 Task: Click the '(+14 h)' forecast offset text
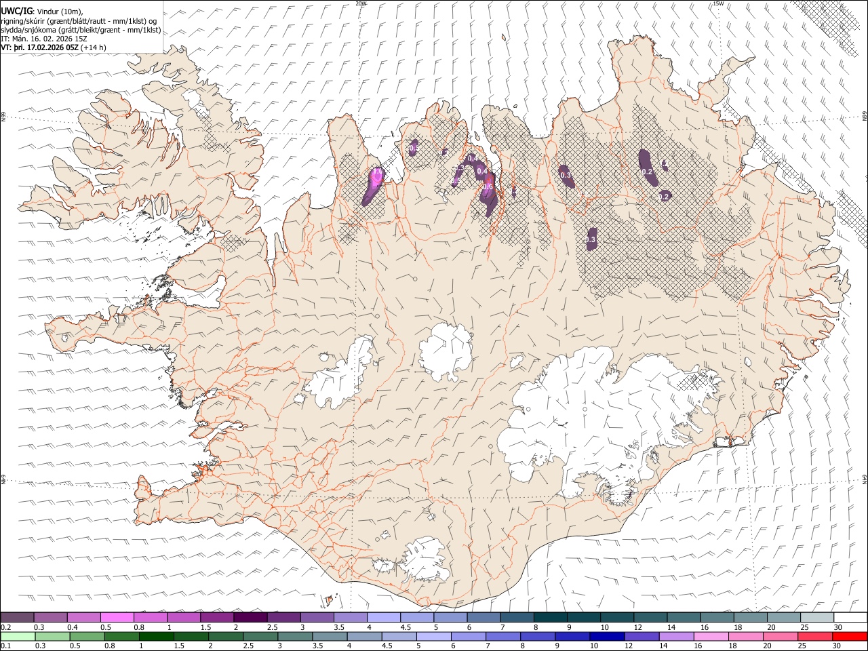click(93, 47)
